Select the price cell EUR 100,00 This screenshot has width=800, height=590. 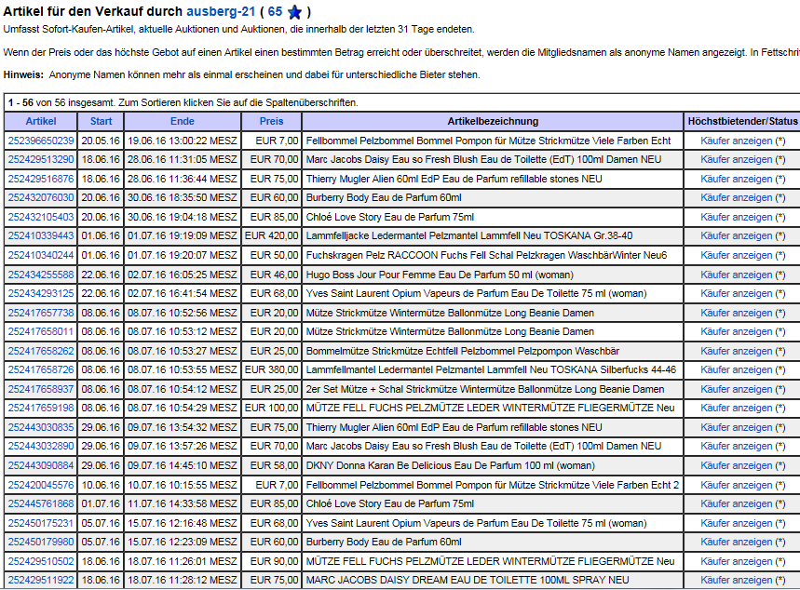click(271, 409)
